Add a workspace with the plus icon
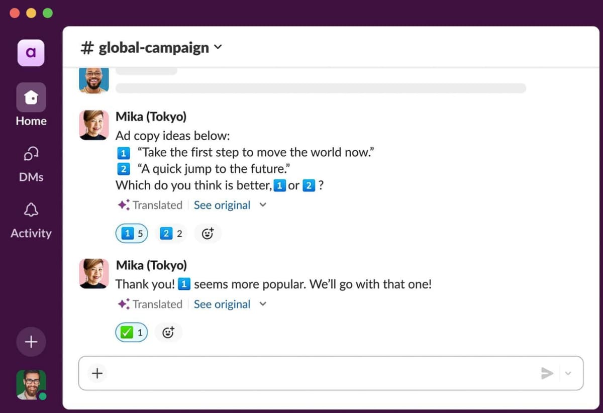The width and height of the screenshot is (603, 413). coord(31,342)
